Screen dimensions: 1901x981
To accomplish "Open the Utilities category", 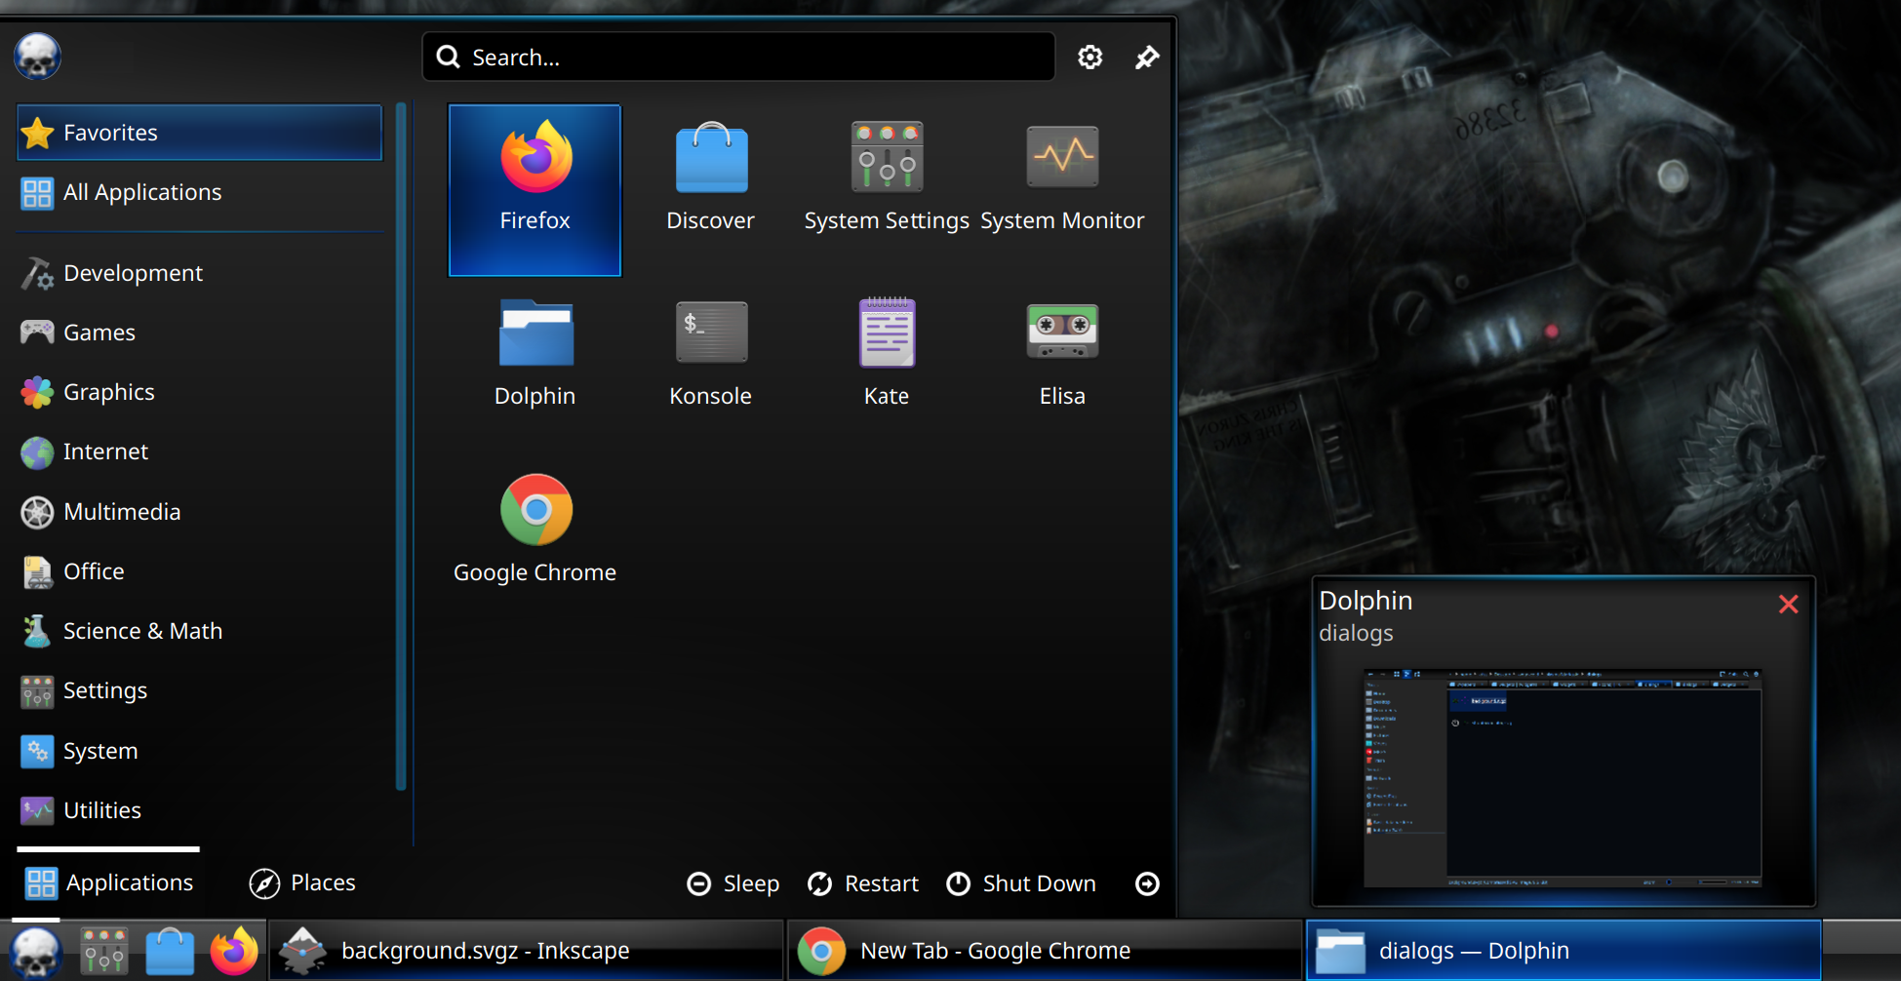I will (199, 810).
